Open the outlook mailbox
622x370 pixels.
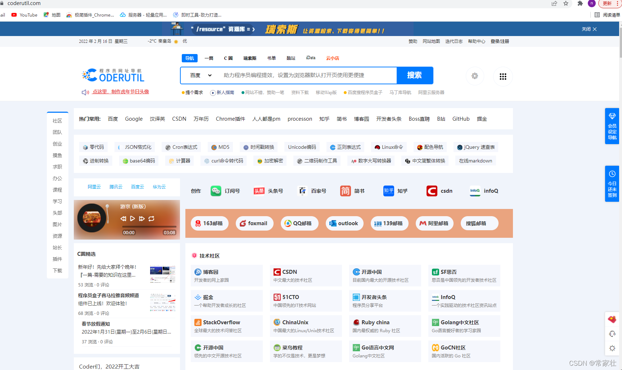click(x=344, y=223)
